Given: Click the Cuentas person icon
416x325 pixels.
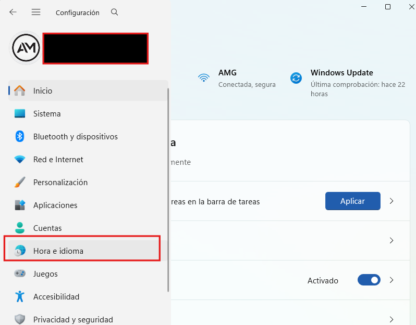Looking at the screenshot, I should pyautogui.click(x=20, y=228).
